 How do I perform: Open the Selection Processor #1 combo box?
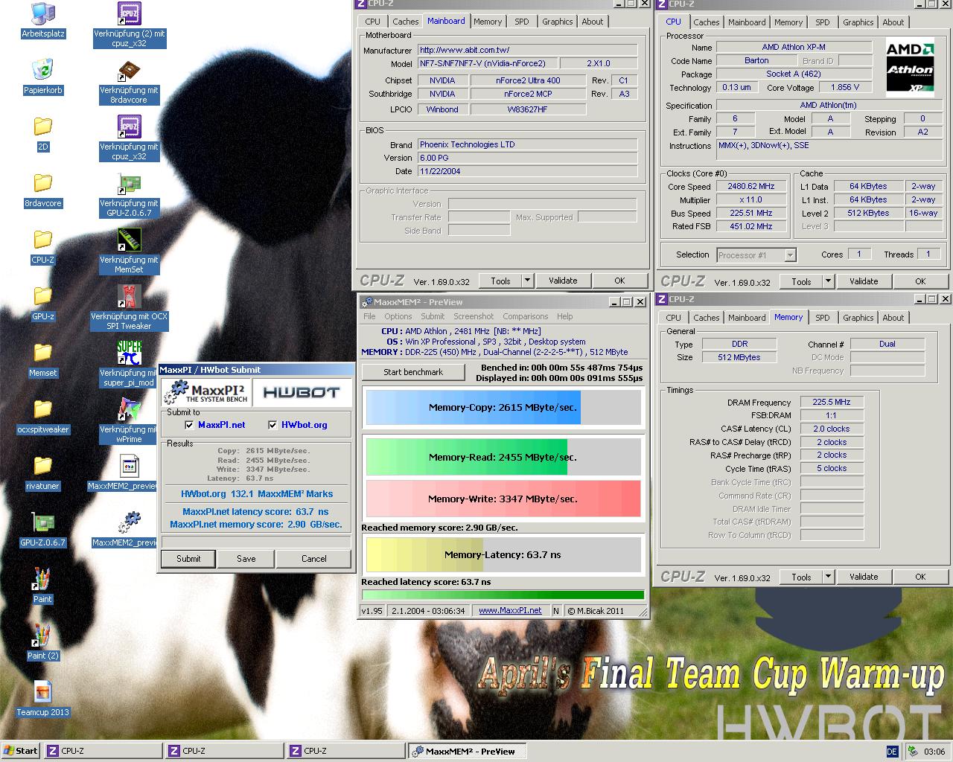click(x=756, y=255)
